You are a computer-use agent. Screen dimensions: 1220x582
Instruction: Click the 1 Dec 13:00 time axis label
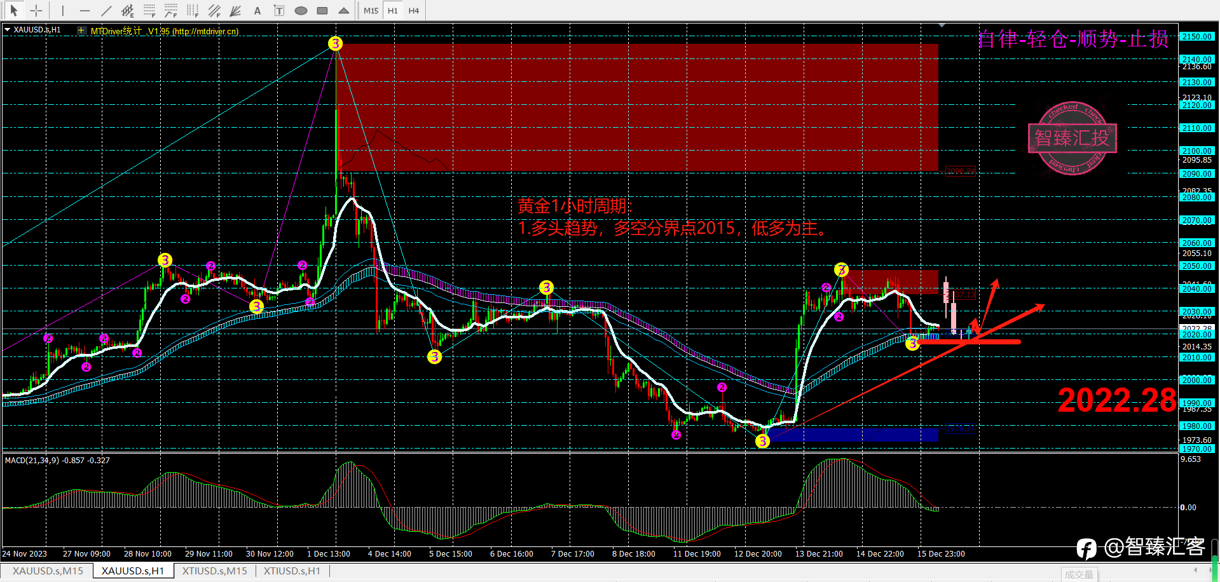click(x=329, y=553)
